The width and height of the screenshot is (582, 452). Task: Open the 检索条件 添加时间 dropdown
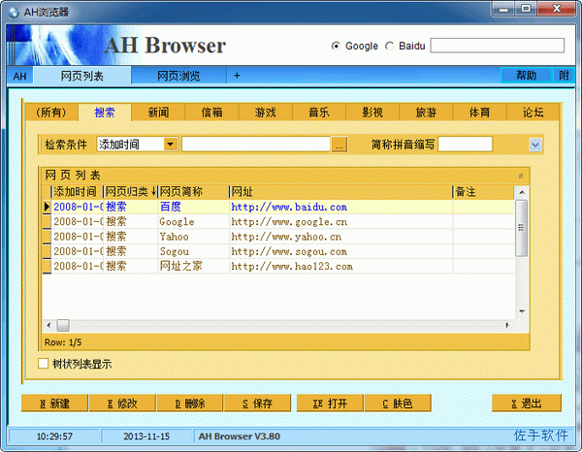(171, 144)
